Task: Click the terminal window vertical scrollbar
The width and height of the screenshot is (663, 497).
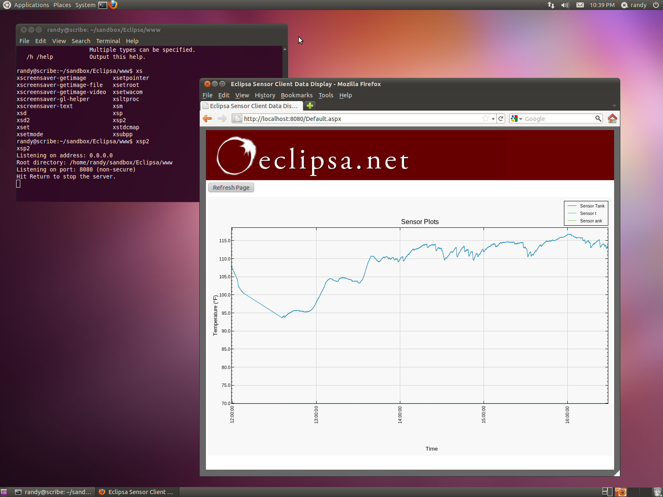Action: 285,124
